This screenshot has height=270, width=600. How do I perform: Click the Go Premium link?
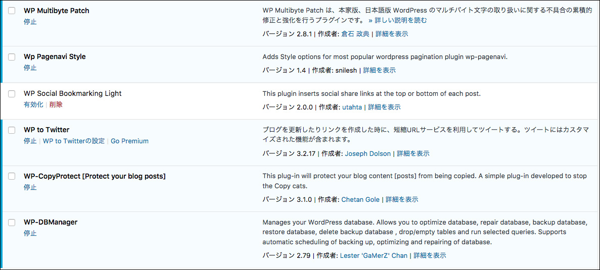(130, 141)
